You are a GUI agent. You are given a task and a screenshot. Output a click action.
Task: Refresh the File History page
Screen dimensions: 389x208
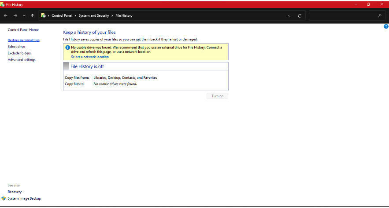(x=300, y=15)
